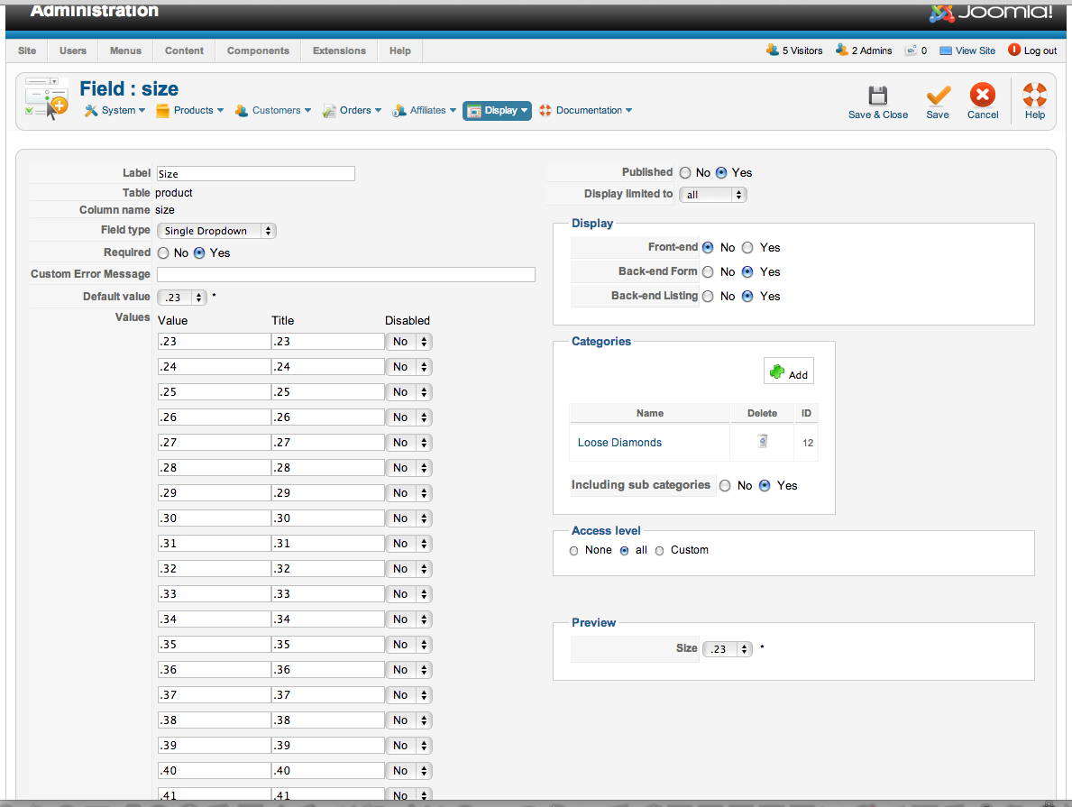This screenshot has height=807, width=1072.
Task: Click the Log out link text
Action: 1040,50
